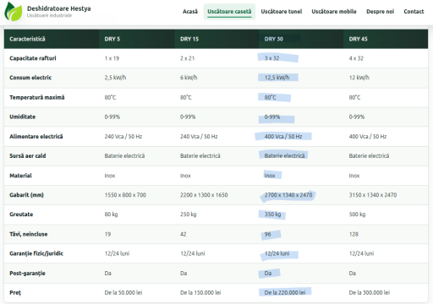Click the highlighted 3 x 32 value

pos(271,58)
